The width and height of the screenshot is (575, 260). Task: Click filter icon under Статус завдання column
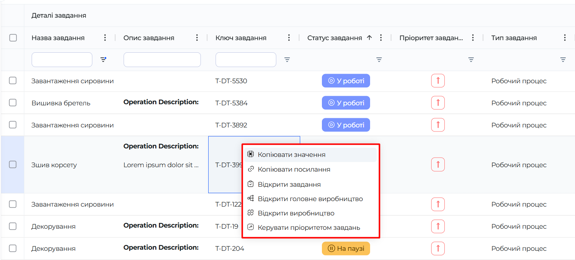[x=379, y=60]
